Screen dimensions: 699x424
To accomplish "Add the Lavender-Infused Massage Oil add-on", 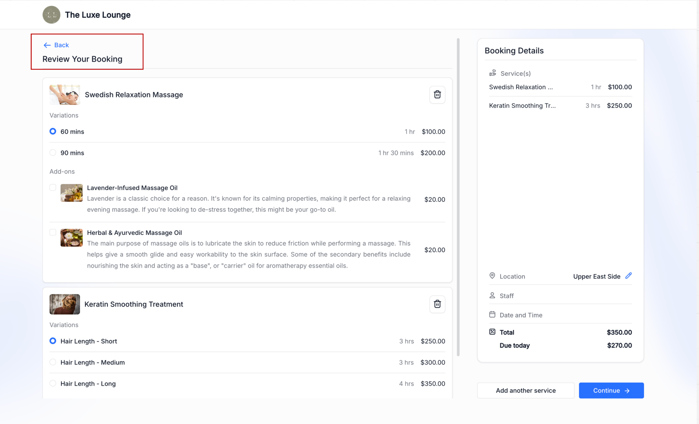I will 53,187.
